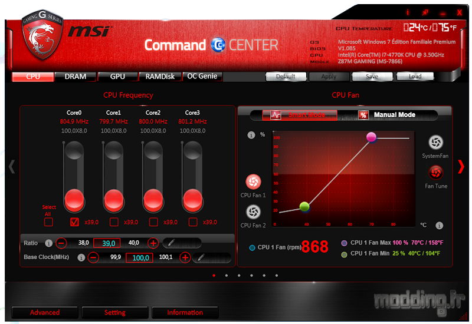472x324 pixels.
Task: Click the information 'i' icon in title bar
Action: (x=408, y=12)
